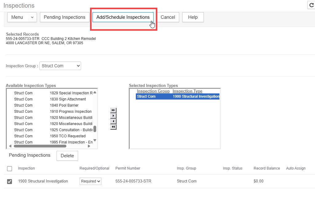Toggle the select-all checkbox in Pending Inspections header
This screenshot has width=315, height=204.
[x=10, y=169]
